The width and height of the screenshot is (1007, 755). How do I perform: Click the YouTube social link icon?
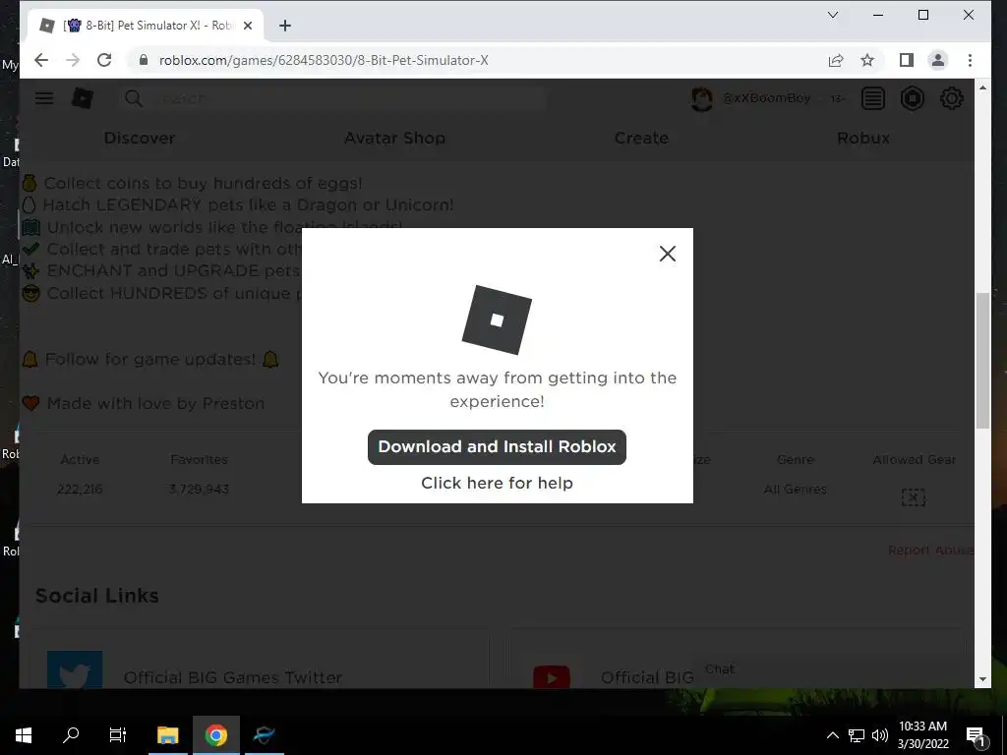point(551,677)
